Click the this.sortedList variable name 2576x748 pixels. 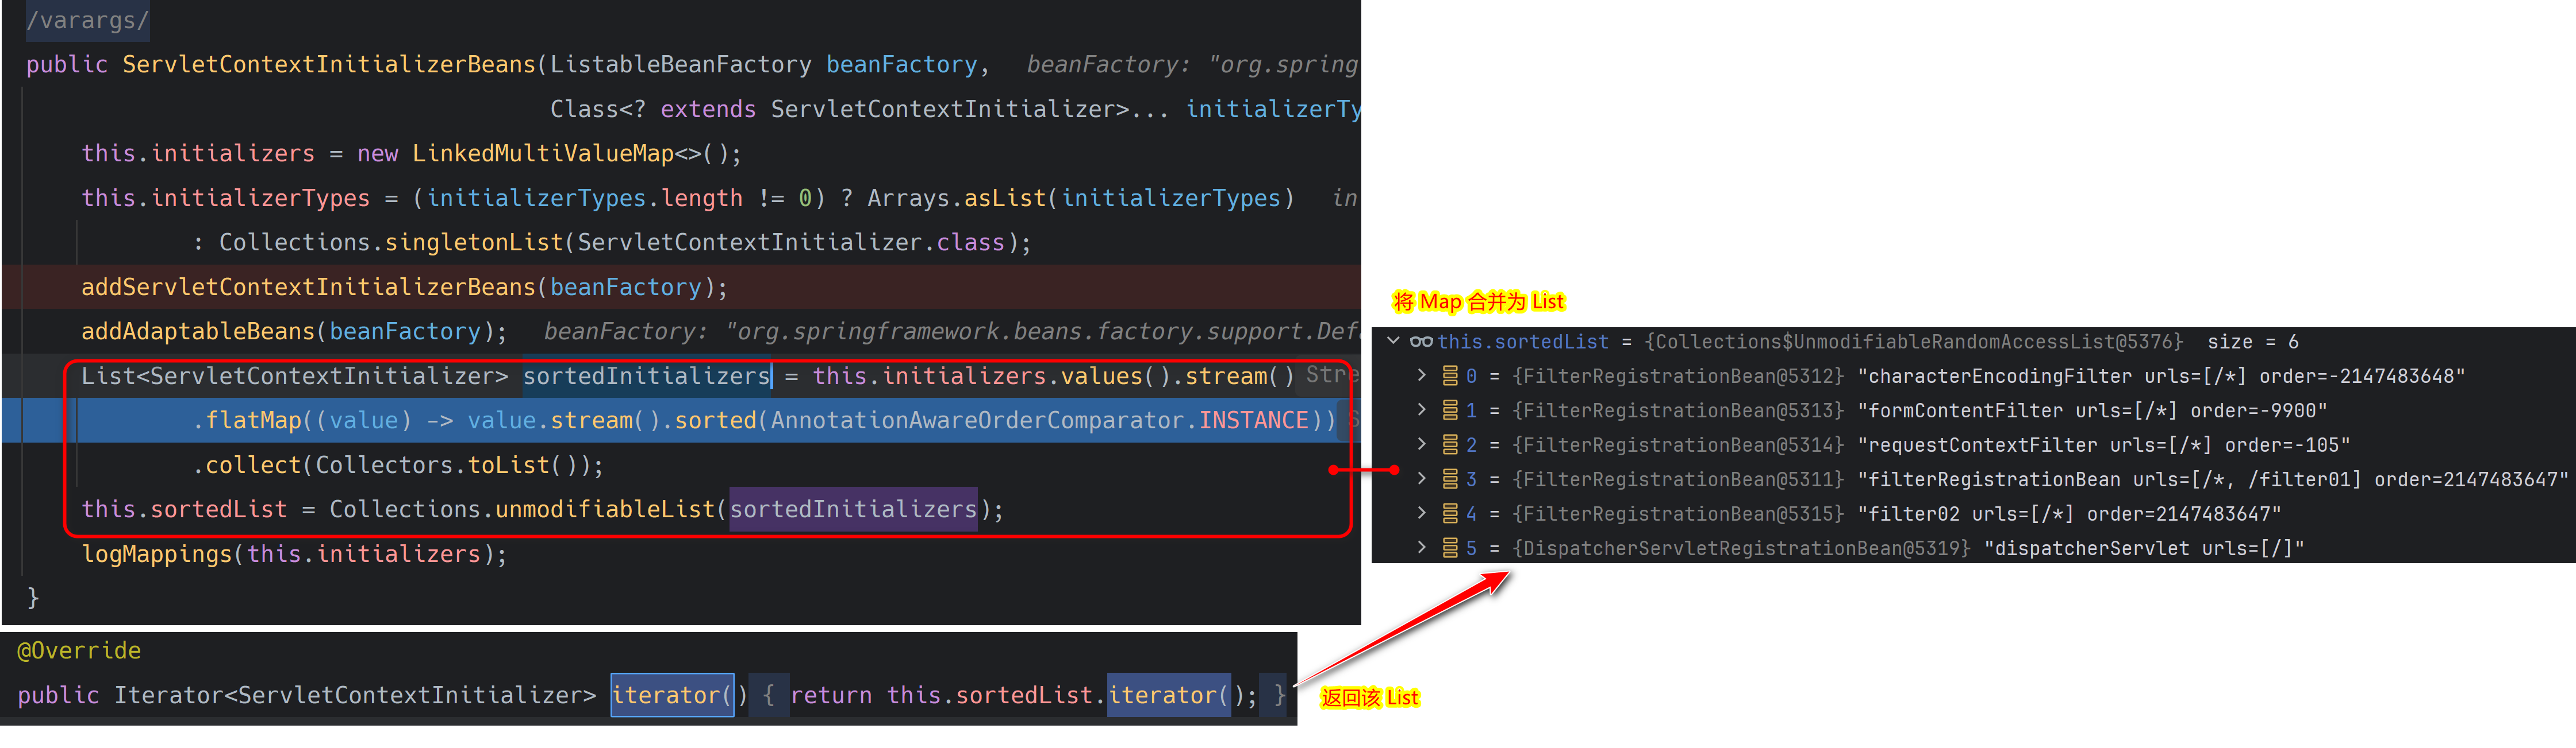click(1523, 342)
